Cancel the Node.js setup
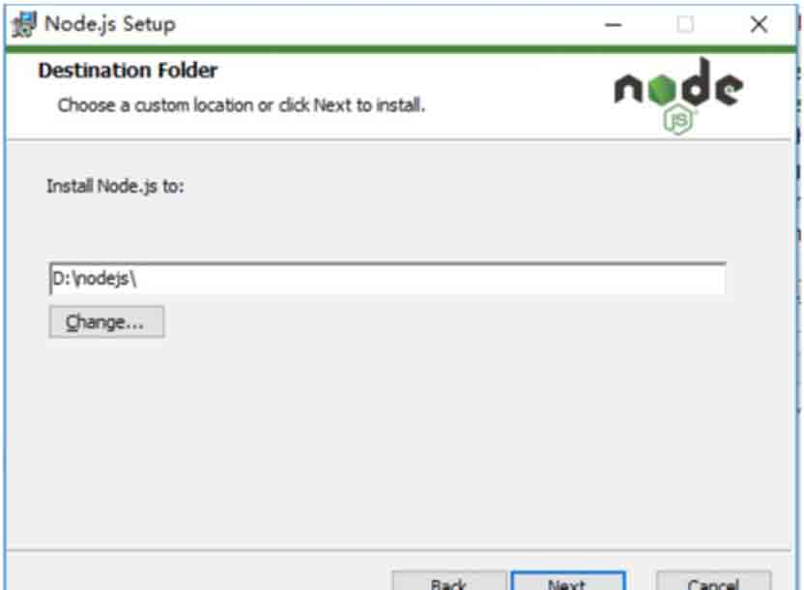The width and height of the screenshot is (804, 590). coord(713,580)
